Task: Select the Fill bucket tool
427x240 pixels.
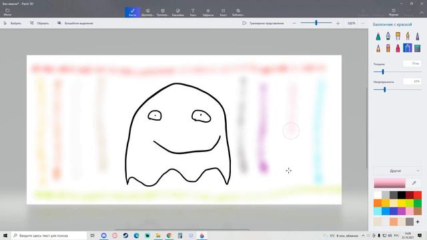Action: coord(418,49)
